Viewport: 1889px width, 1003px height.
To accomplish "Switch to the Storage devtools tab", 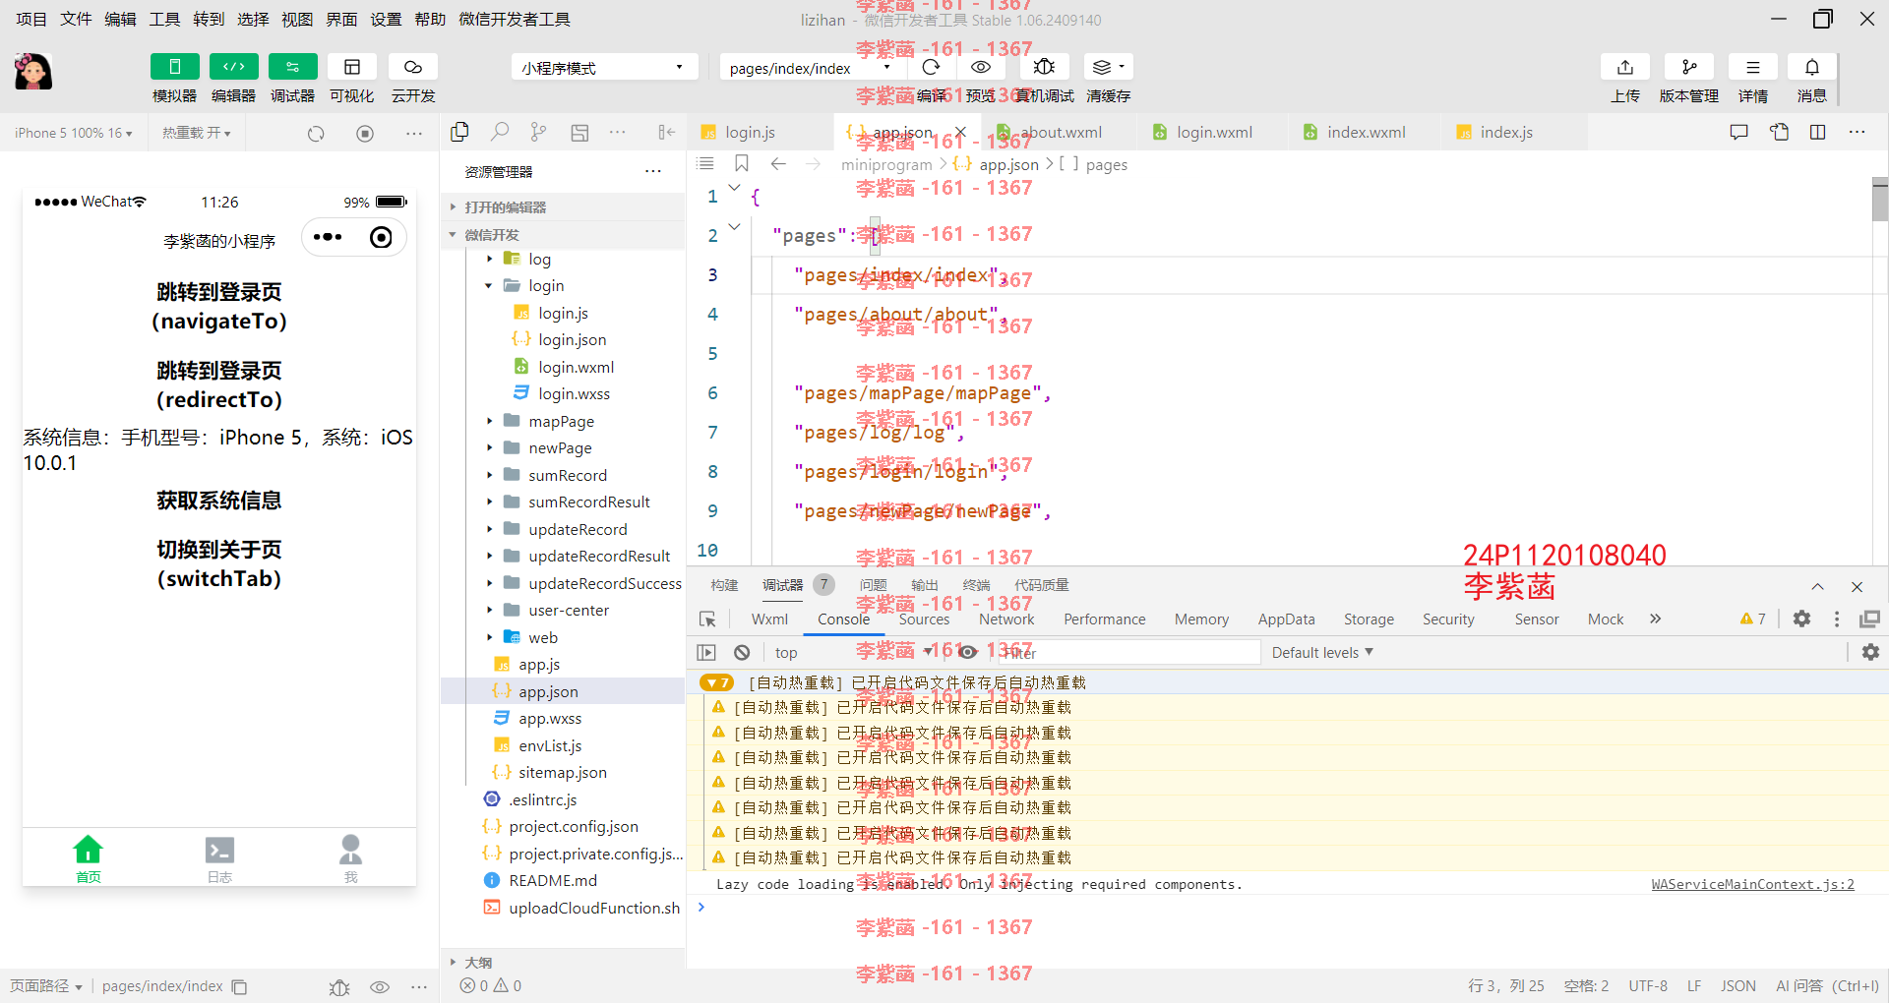I will pyautogui.click(x=1369, y=619).
